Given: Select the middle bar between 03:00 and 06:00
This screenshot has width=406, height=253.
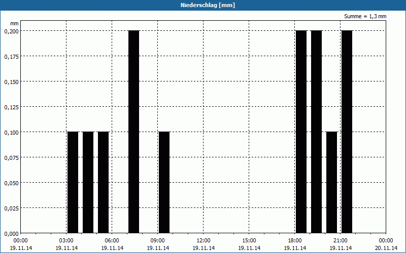Looking at the screenshot, I should pyautogui.click(x=88, y=182).
